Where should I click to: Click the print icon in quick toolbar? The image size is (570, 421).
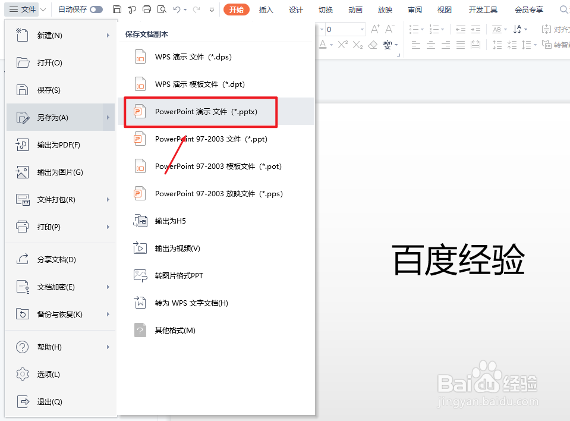click(147, 10)
